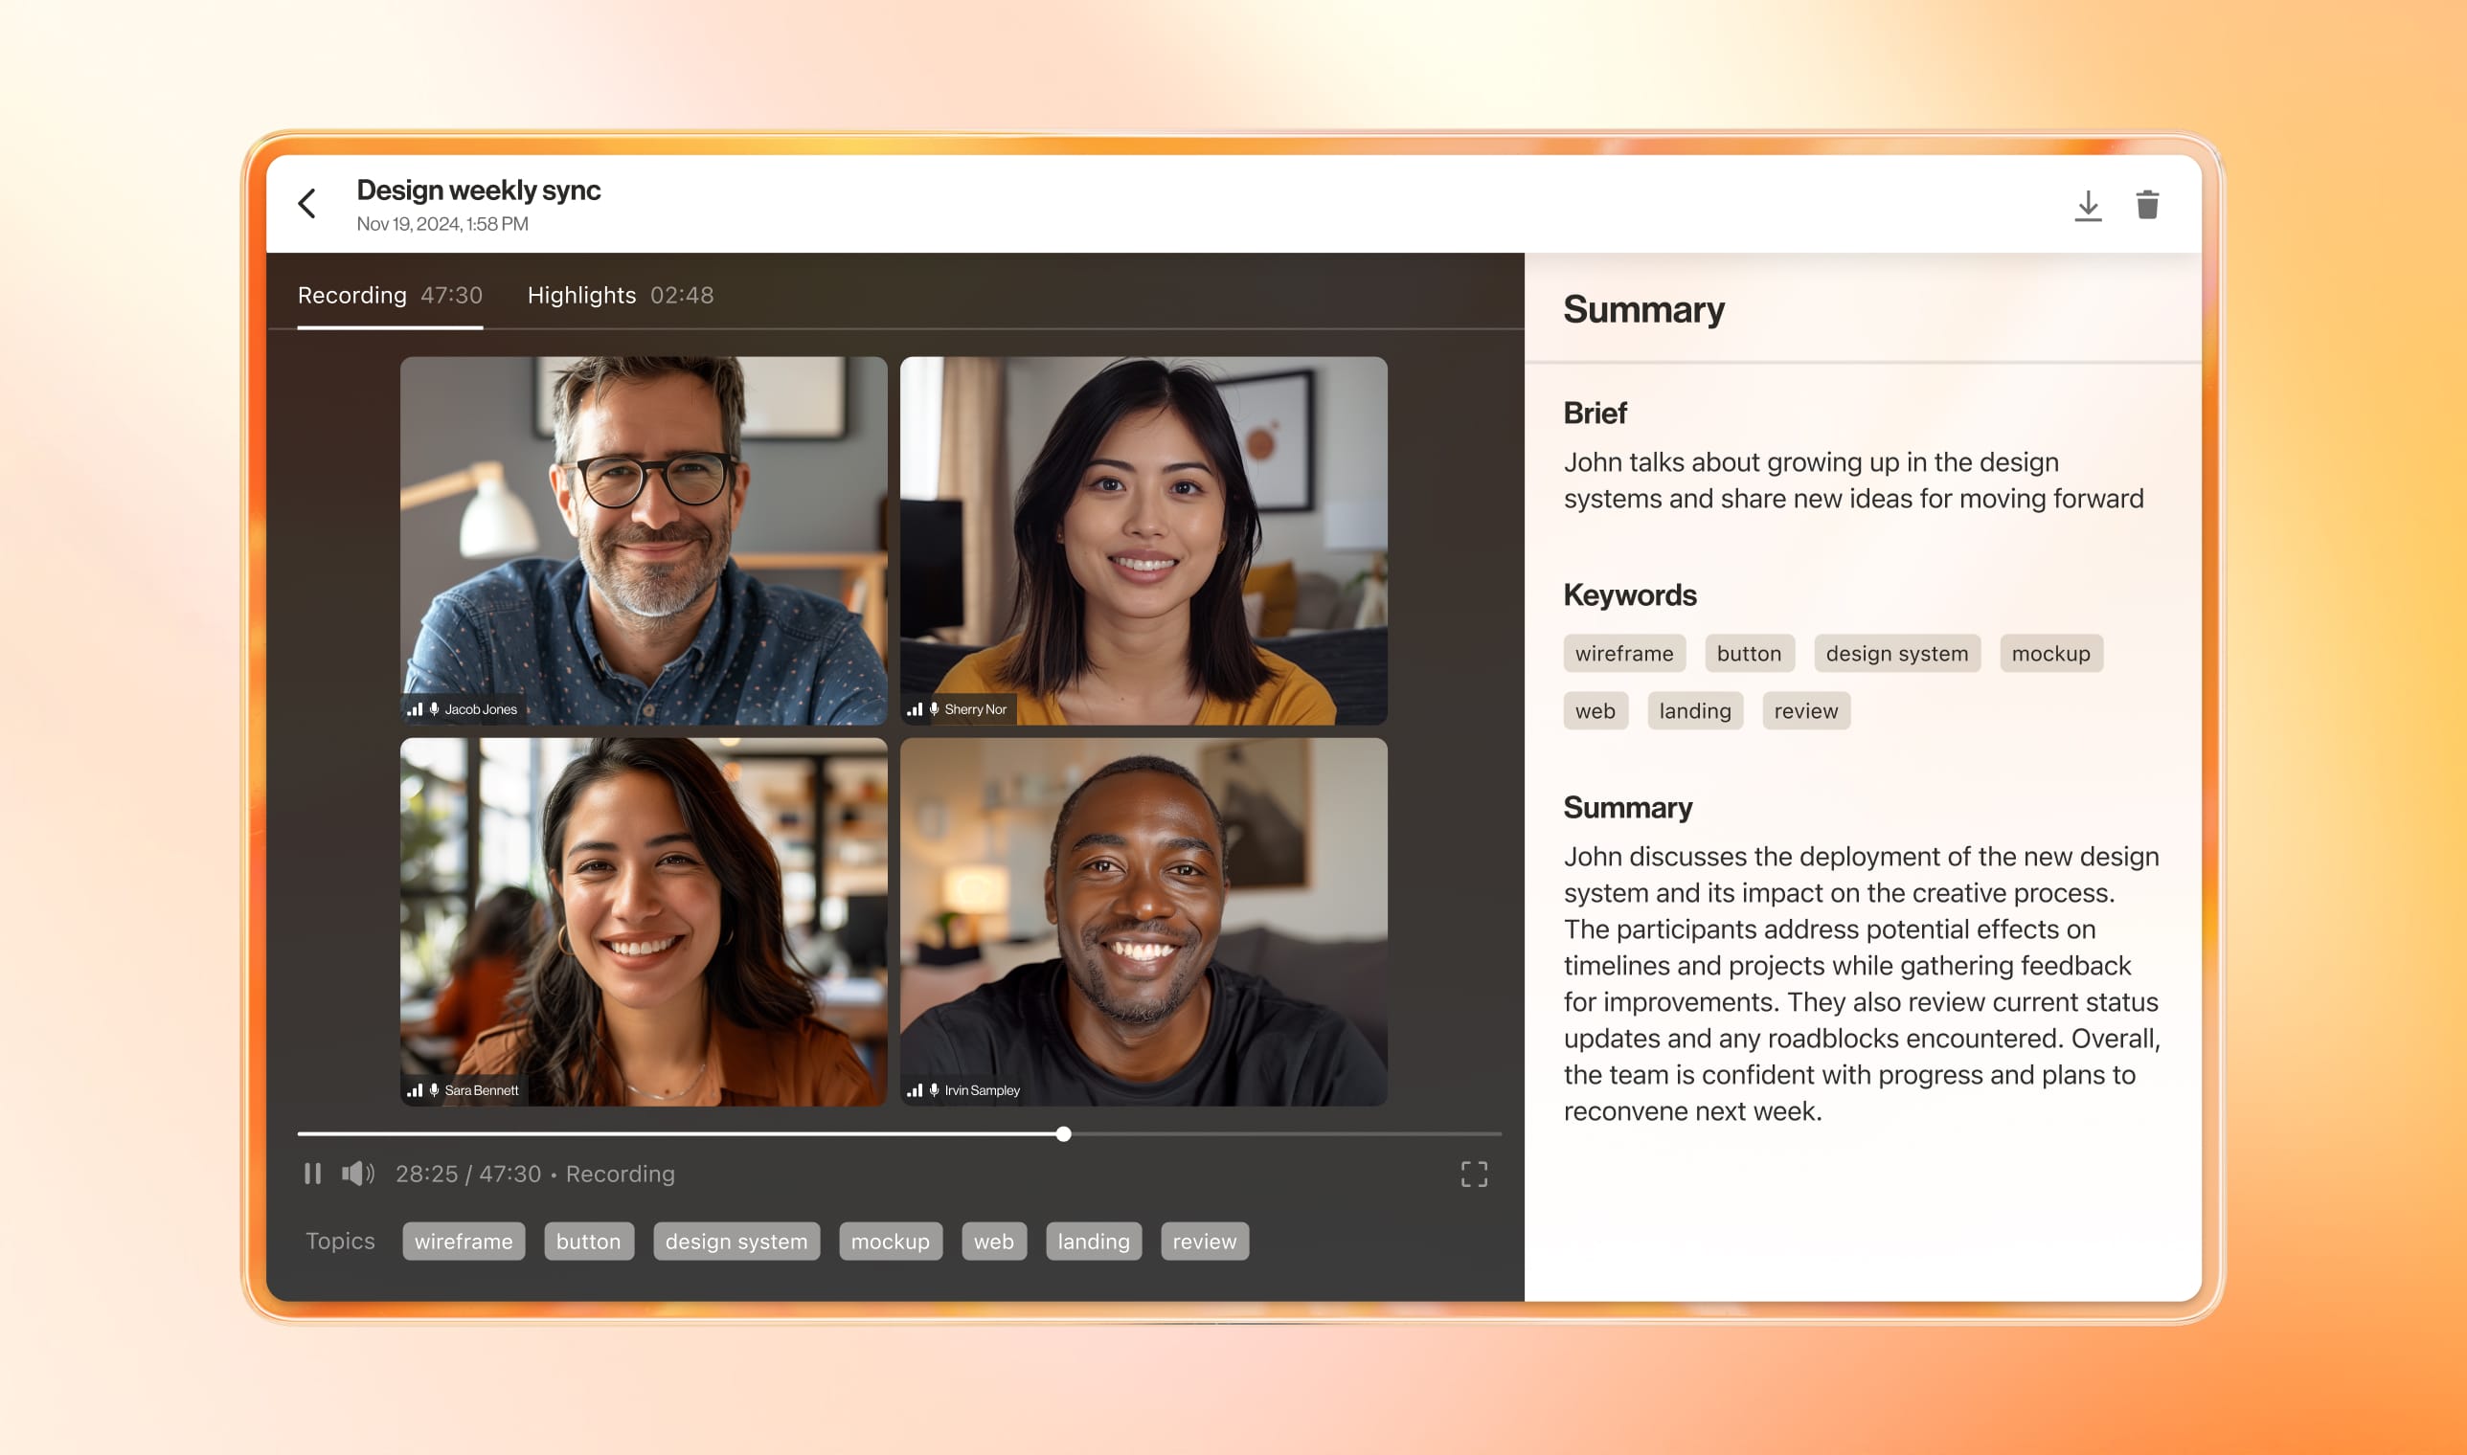Click the review keyword under Keywords
The image size is (2467, 1455).
[x=1806, y=710]
